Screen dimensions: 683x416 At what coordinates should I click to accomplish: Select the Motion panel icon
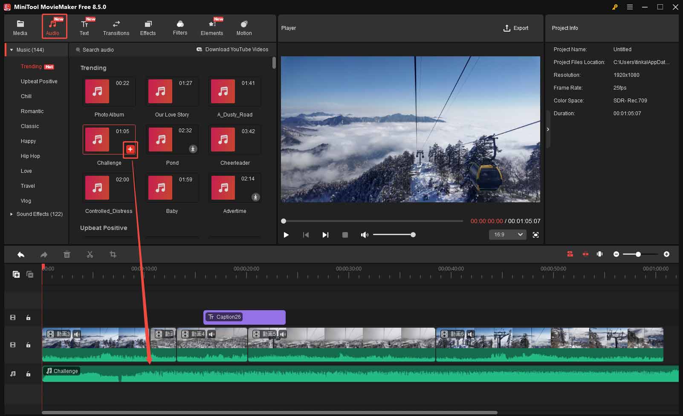point(243,26)
